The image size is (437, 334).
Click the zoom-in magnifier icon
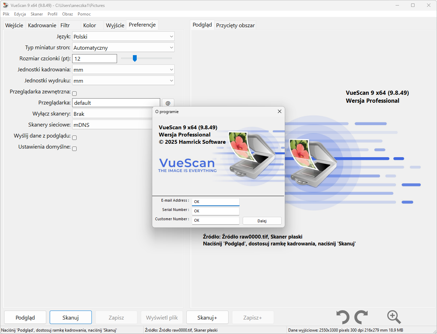pyautogui.click(x=394, y=317)
